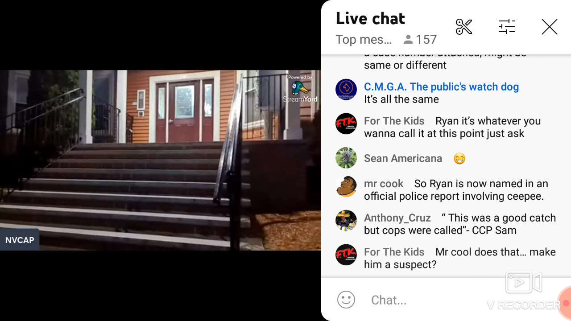Open C.M.G.A. channel avatar

(346, 90)
